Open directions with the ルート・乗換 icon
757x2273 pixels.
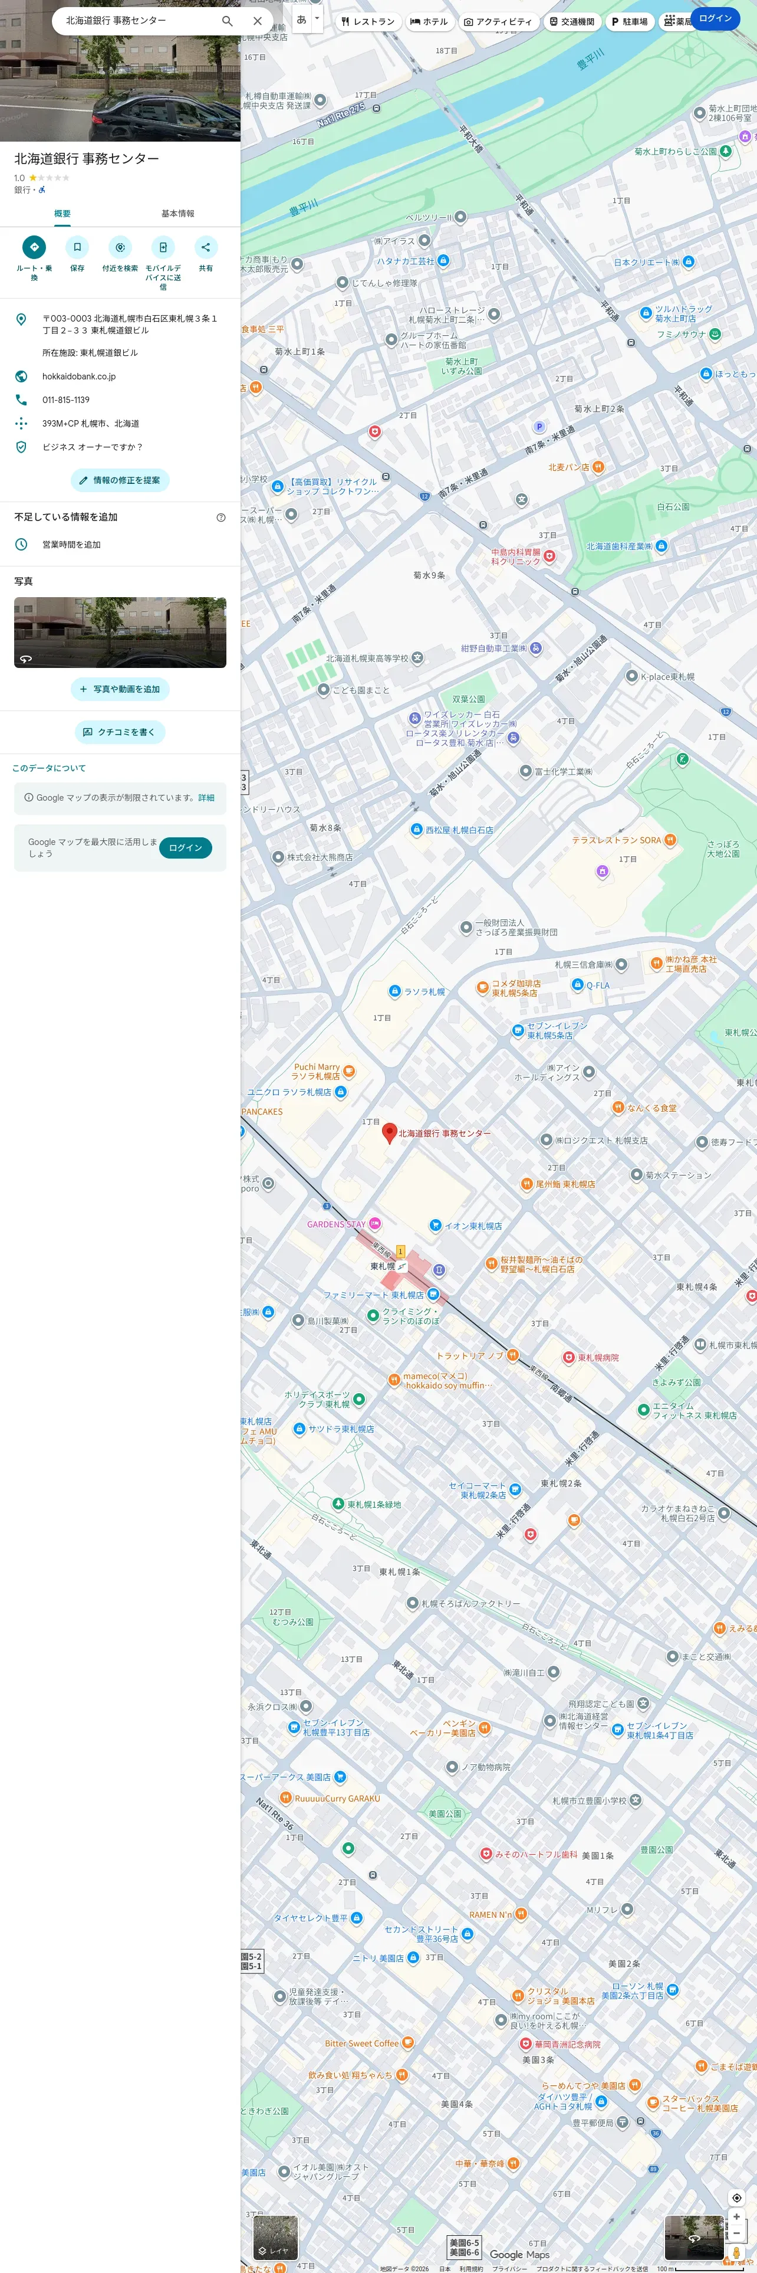point(34,247)
